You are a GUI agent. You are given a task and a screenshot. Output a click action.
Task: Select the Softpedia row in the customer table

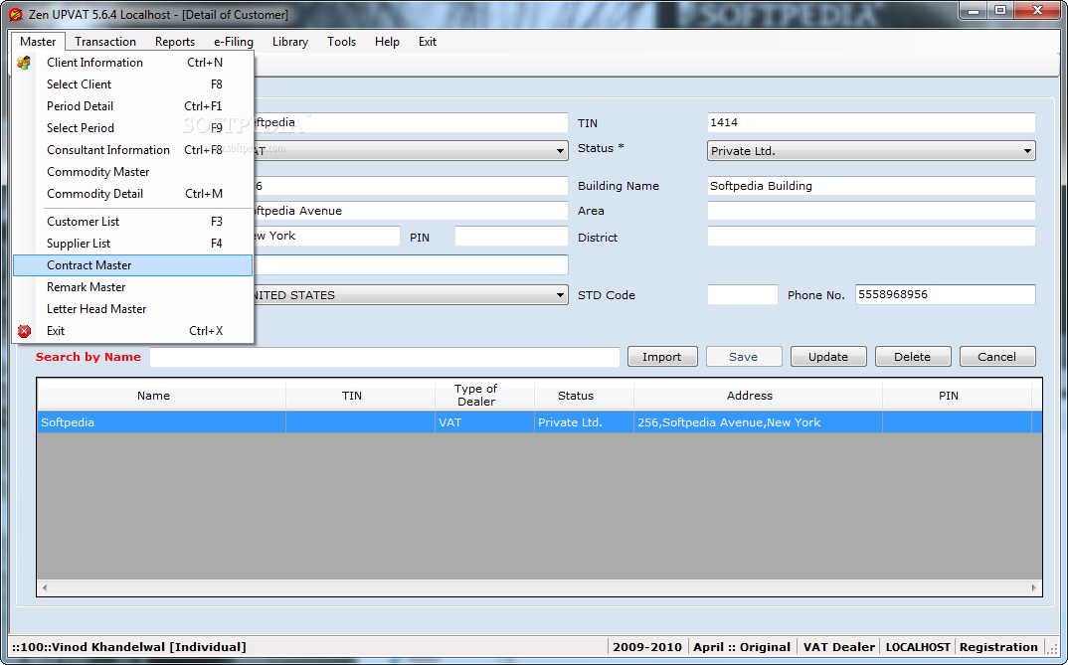(539, 422)
